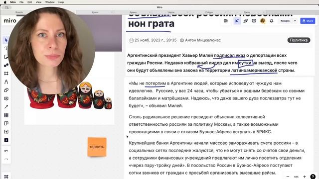
Task: Select the Connection line arrow tool
Action: [6, 107]
